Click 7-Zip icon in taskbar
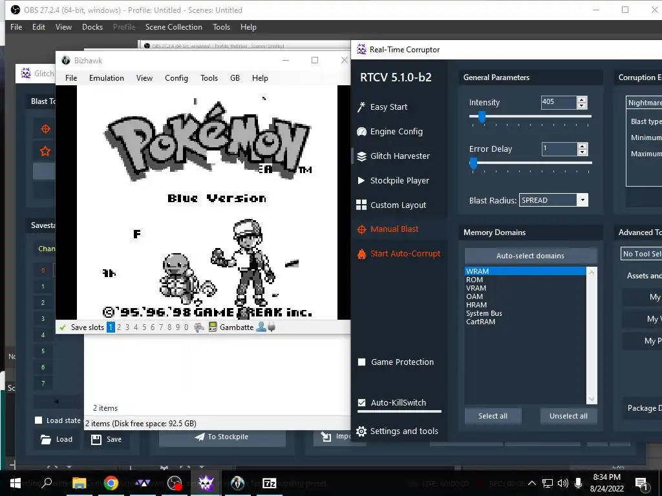 pyautogui.click(x=270, y=483)
